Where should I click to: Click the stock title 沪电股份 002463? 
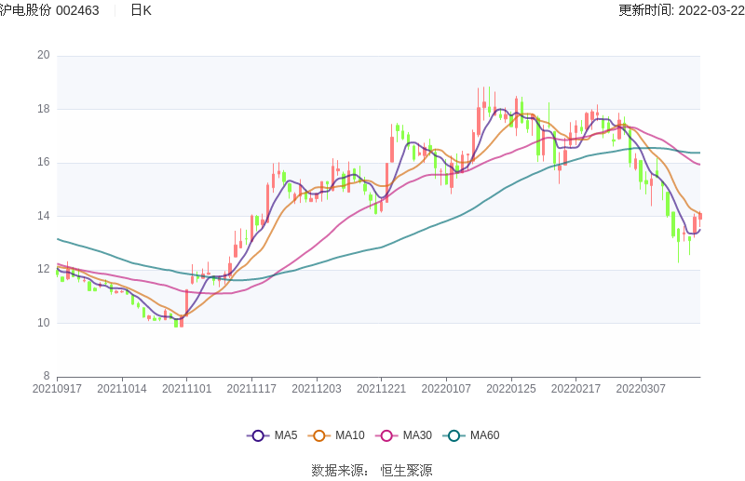49,10
